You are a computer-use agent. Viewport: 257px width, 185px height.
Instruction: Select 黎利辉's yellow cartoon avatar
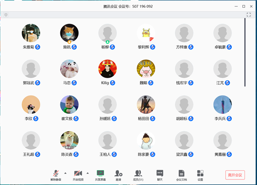(x=146, y=33)
